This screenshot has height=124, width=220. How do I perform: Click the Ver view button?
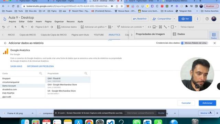click(x=185, y=19)
